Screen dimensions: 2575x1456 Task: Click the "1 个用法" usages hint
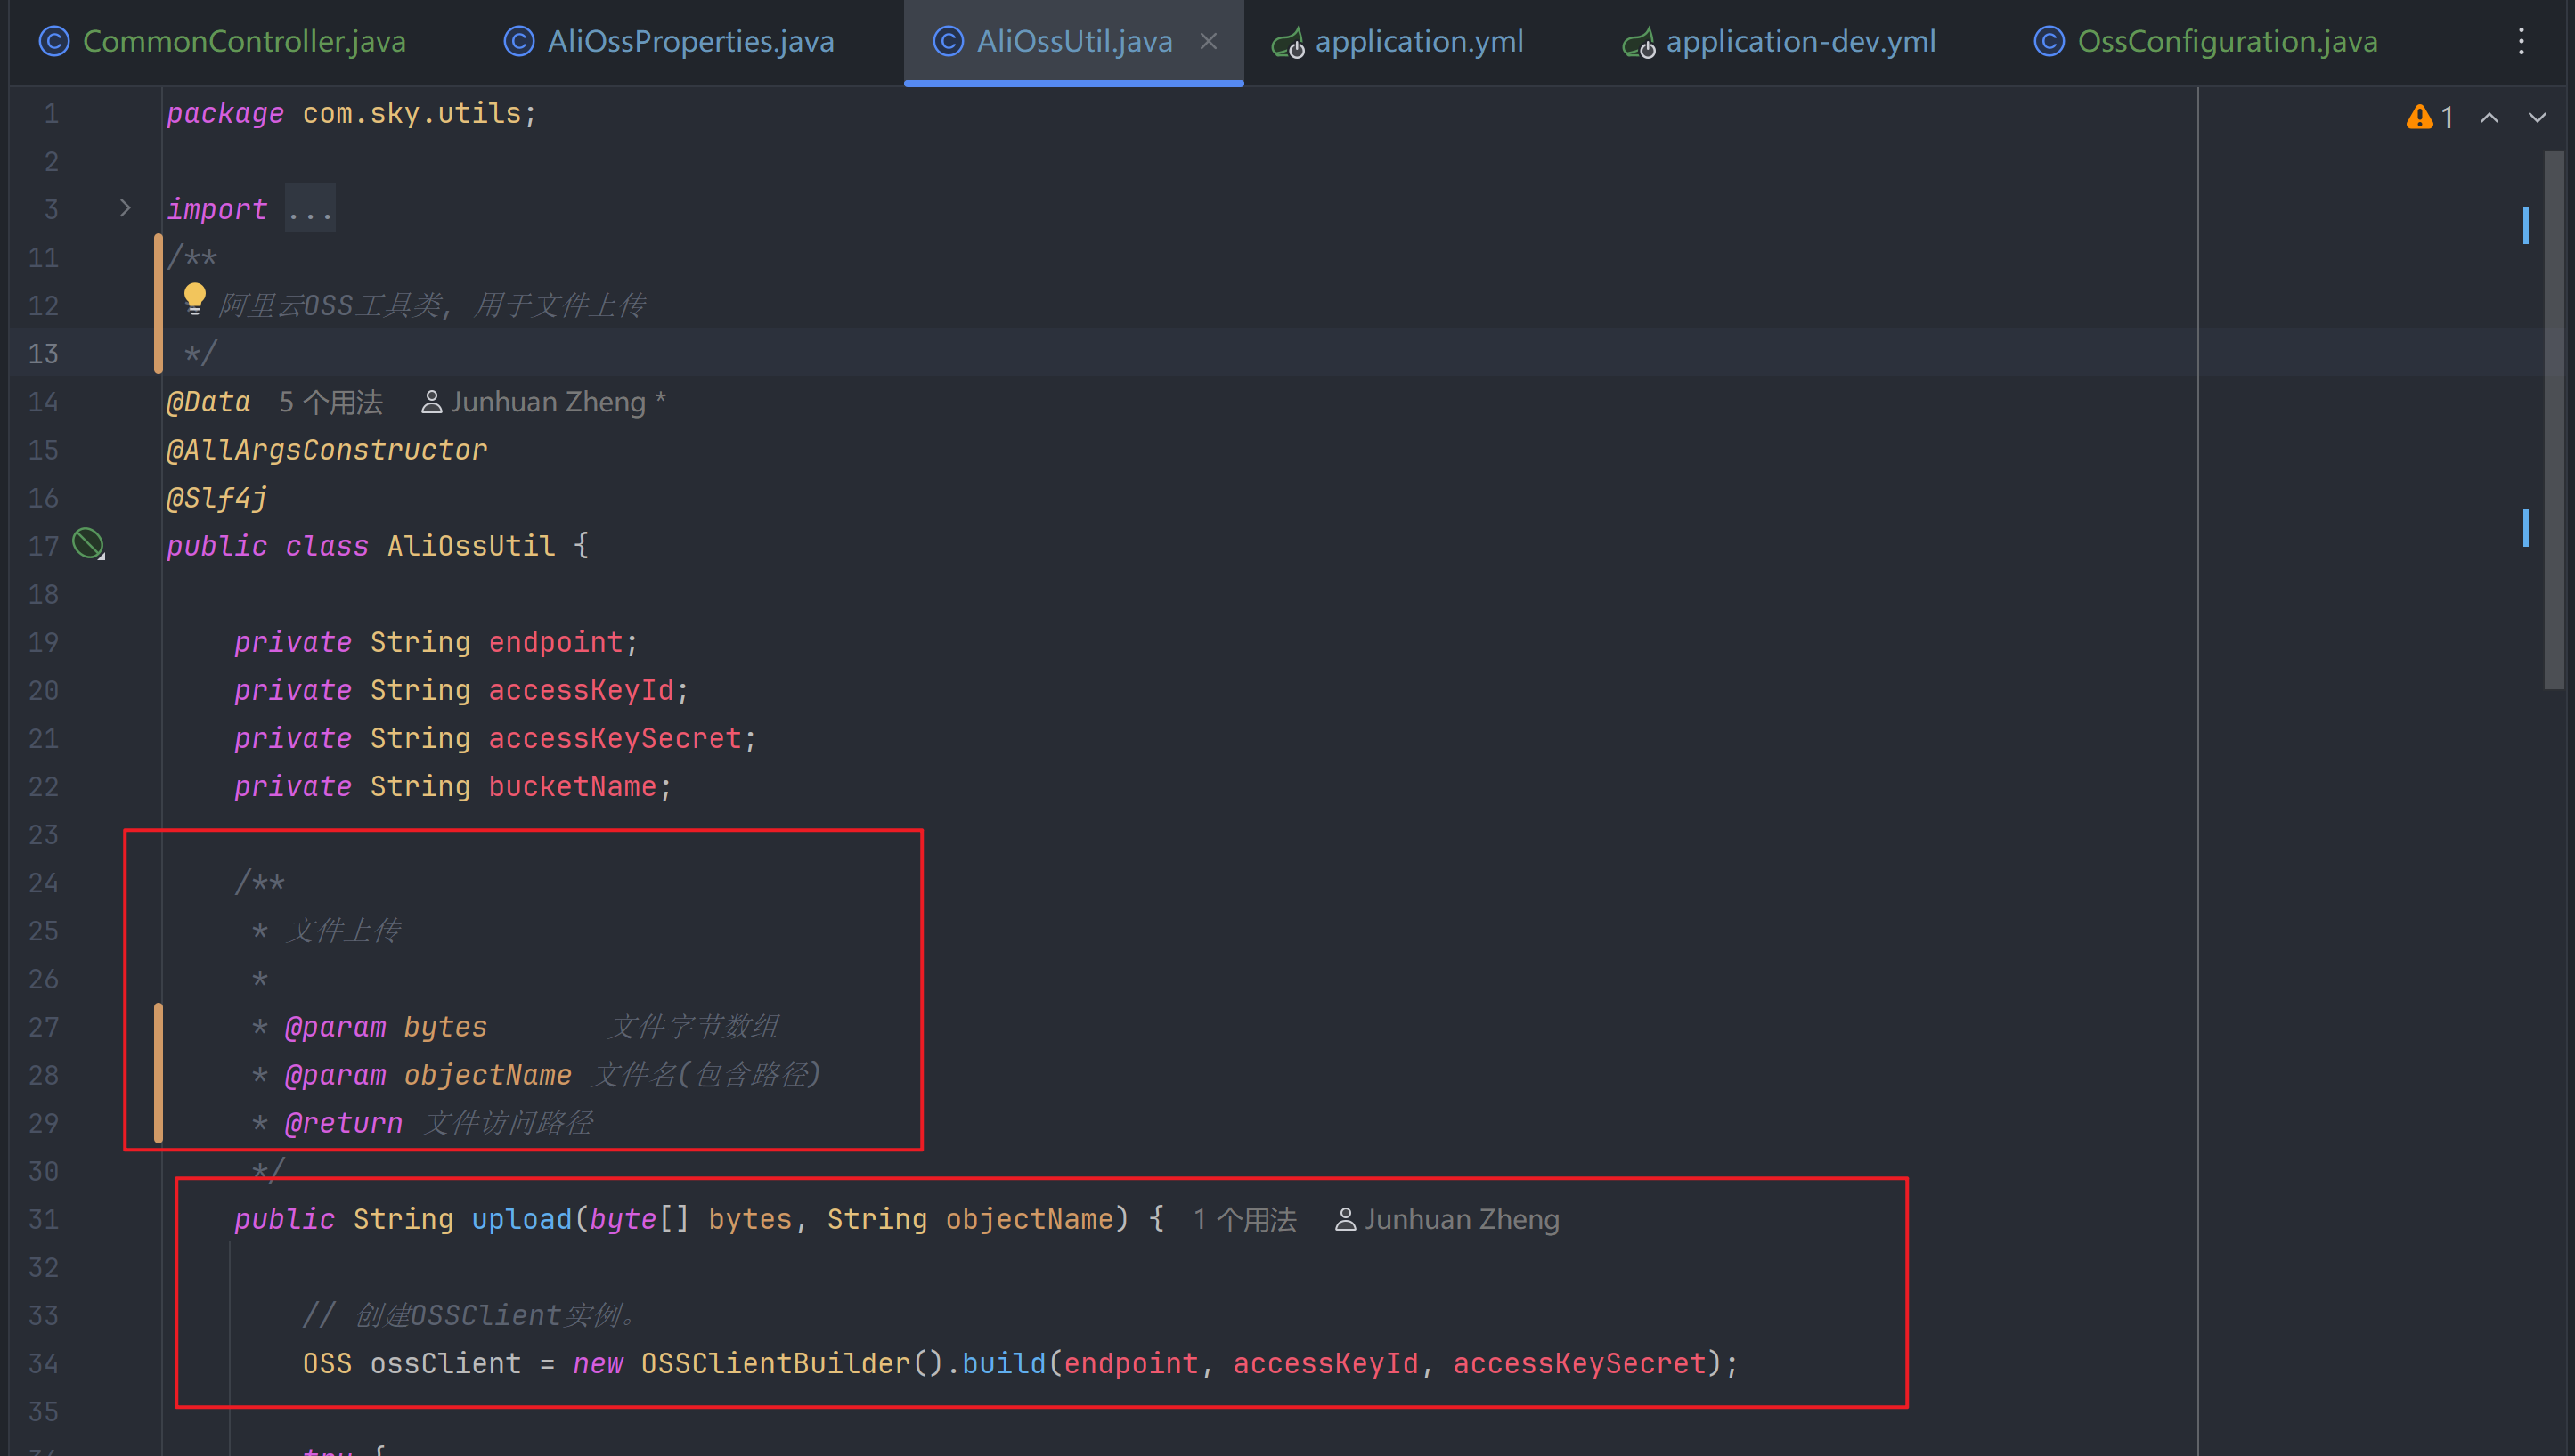click(1244, 1220)
